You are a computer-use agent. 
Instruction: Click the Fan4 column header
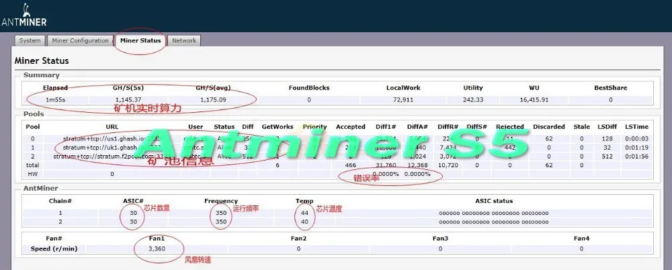coord(581,238)
